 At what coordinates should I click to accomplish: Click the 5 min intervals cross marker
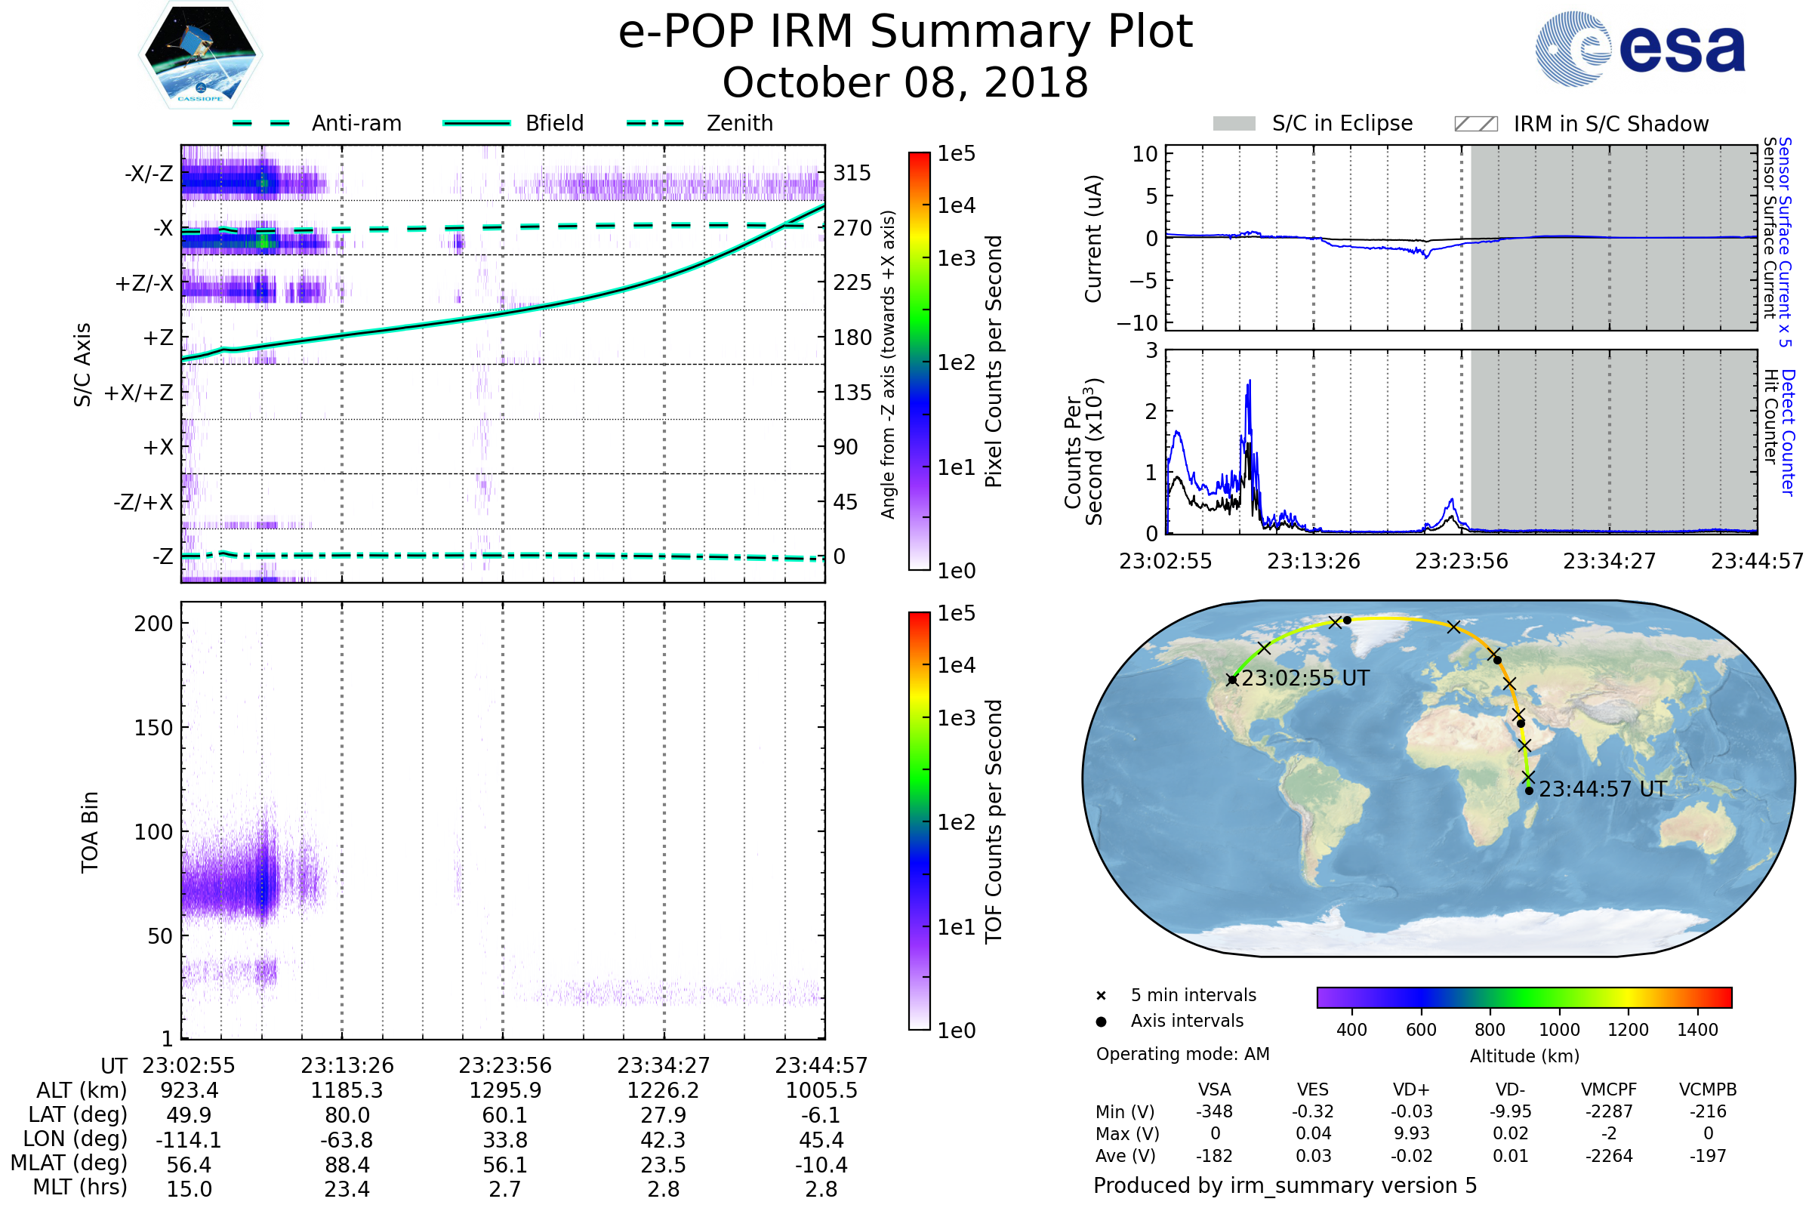[1101, 996]
